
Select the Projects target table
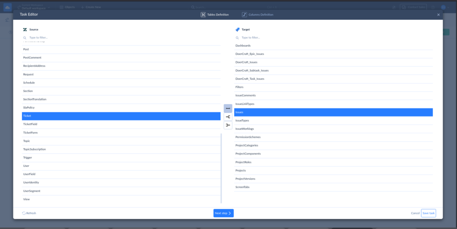click(333, 171)
